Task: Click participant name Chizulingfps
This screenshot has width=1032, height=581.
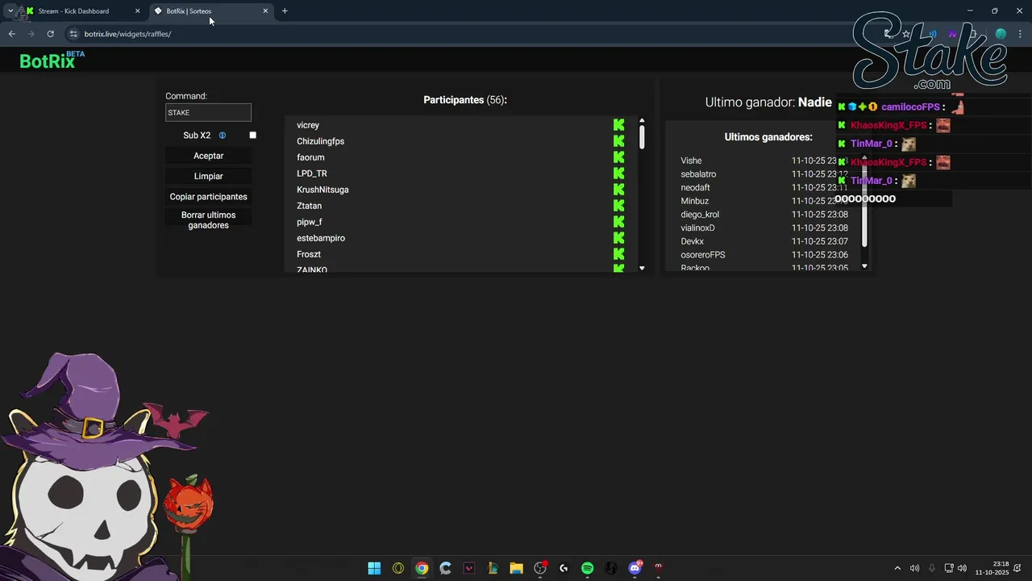Action: click(320, 141)
